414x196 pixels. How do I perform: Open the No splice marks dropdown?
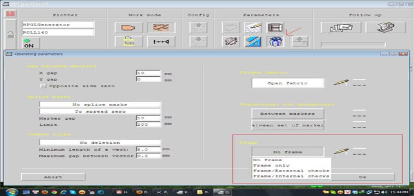[x=100, y=105]
